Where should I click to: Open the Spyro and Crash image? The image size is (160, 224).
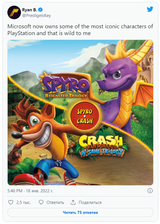point(80,113)
